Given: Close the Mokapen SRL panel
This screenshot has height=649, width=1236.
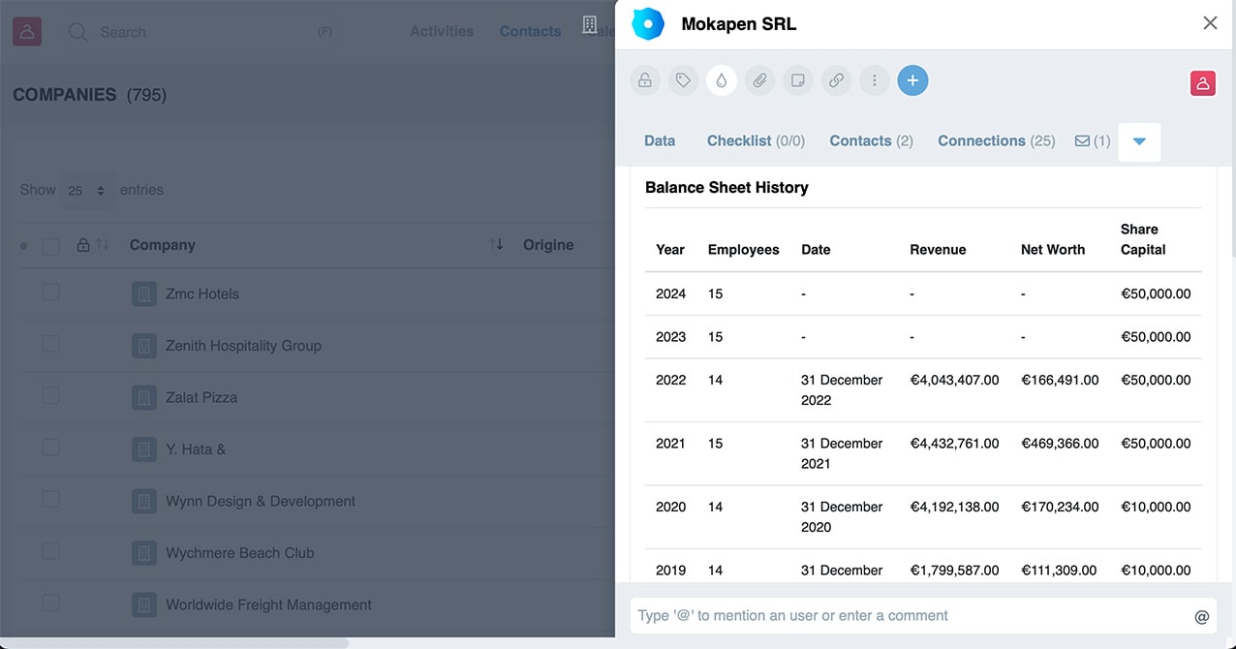Looking at the screenshot, I should pos(1210,23).
